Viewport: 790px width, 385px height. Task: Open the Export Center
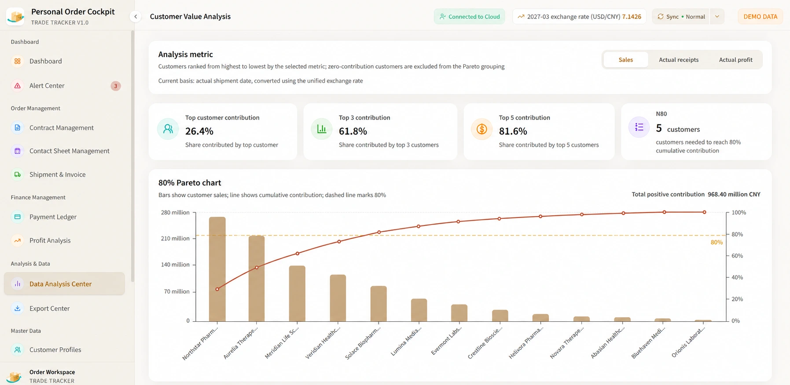(x=64, y=308)
